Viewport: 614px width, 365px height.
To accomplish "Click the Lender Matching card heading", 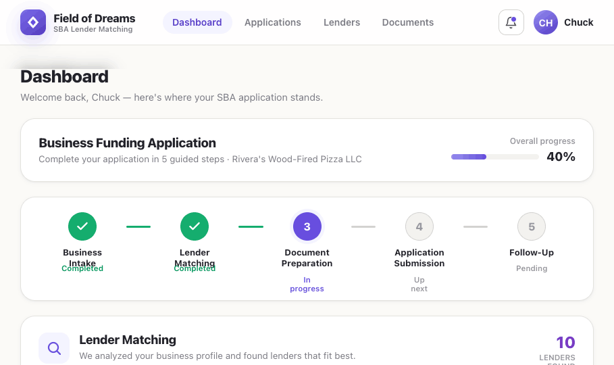I will point(128,340).
